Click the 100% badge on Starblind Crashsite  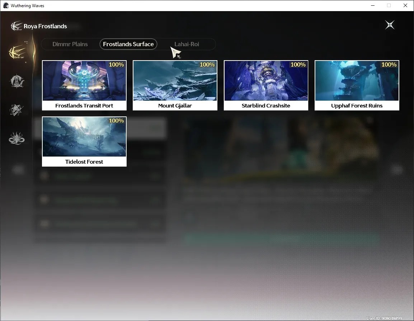point(298,64)
